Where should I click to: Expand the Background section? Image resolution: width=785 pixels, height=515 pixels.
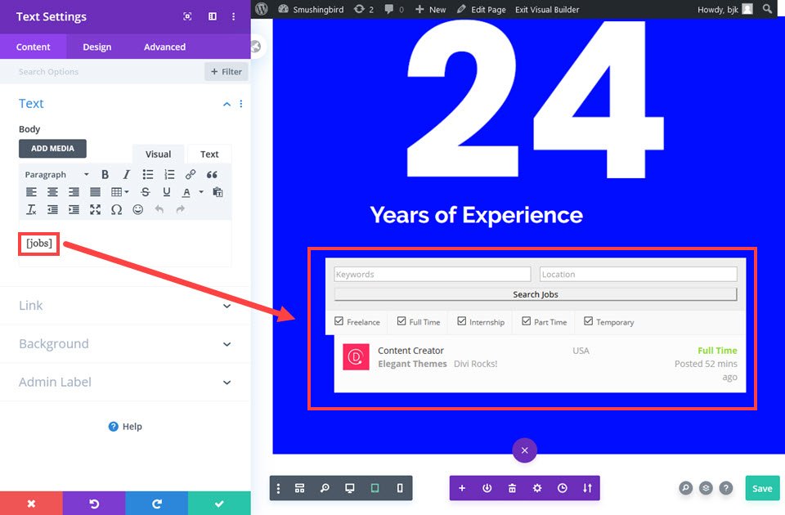pos(125,344)
